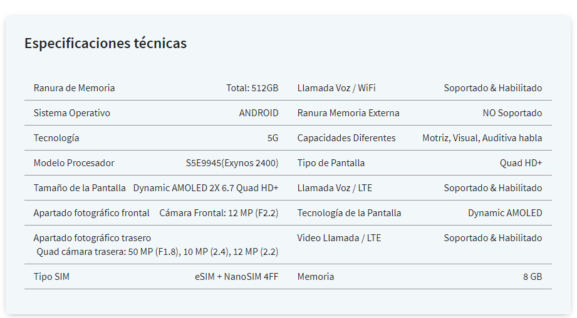
Task: Click the 5G value
Action: [x=273, y=138]
